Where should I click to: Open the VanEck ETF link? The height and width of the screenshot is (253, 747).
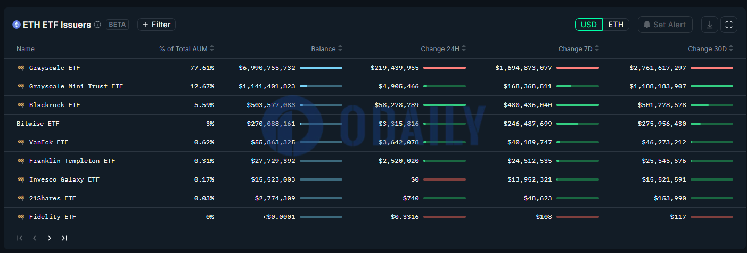(x=49, y=142)
